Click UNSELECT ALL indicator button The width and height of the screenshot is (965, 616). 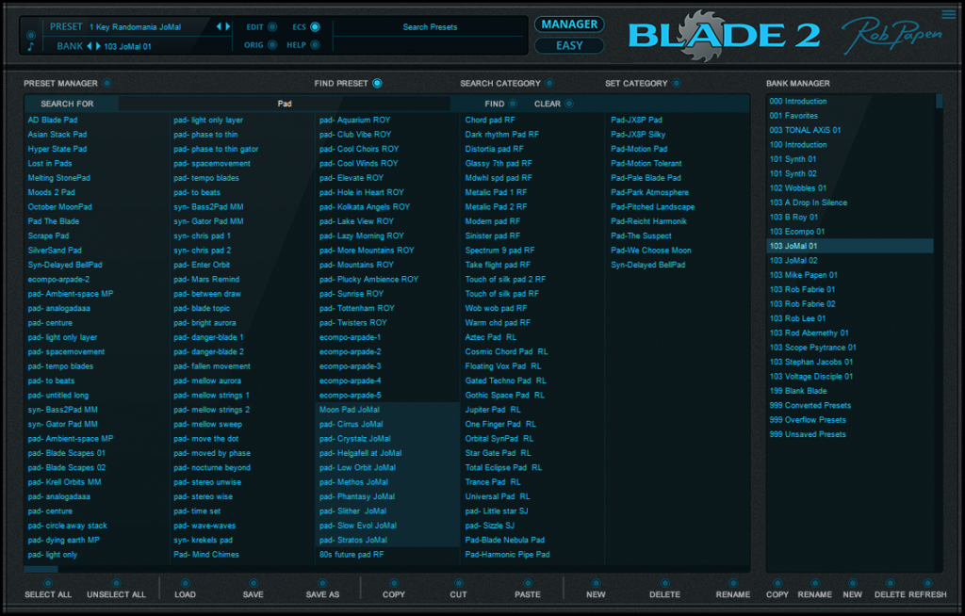coord(116,583)
